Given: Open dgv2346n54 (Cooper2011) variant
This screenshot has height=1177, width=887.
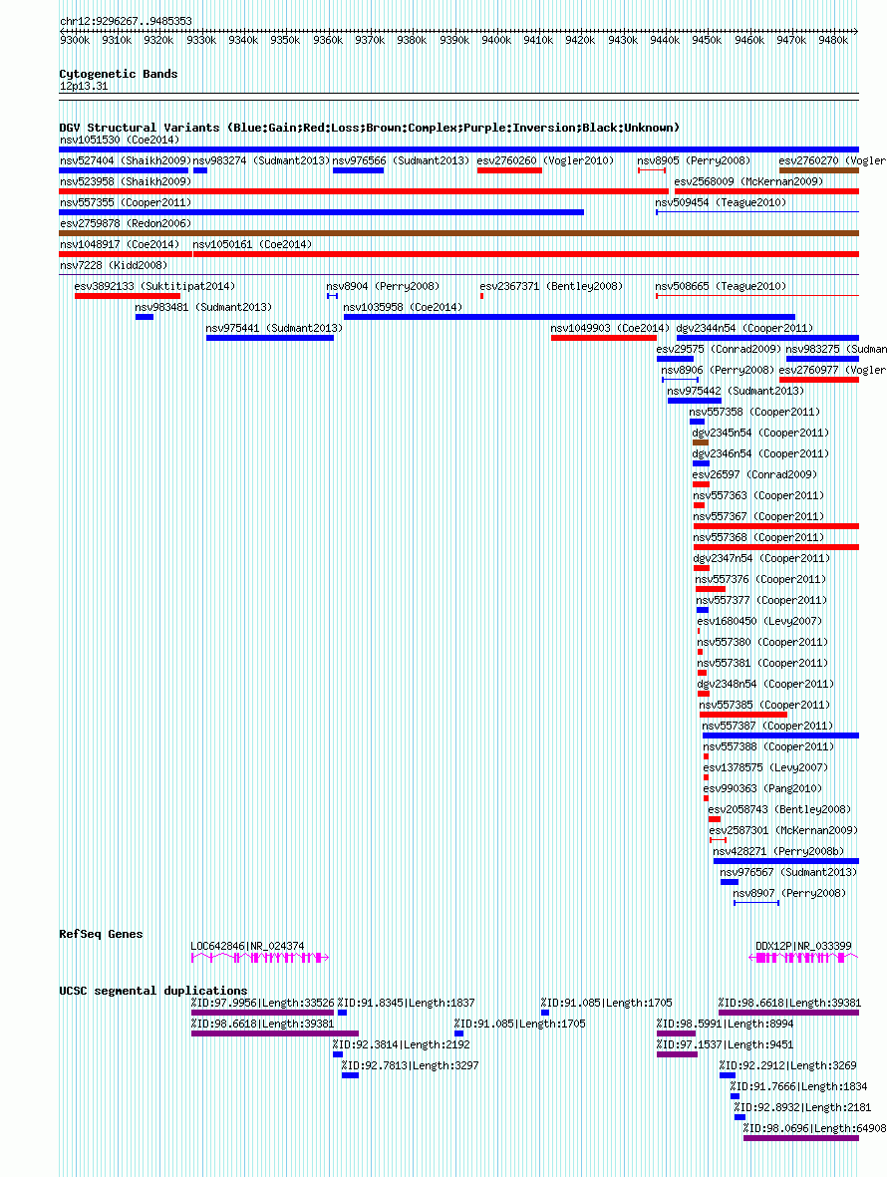Looking at the screenshot, I should pos(701,464).
